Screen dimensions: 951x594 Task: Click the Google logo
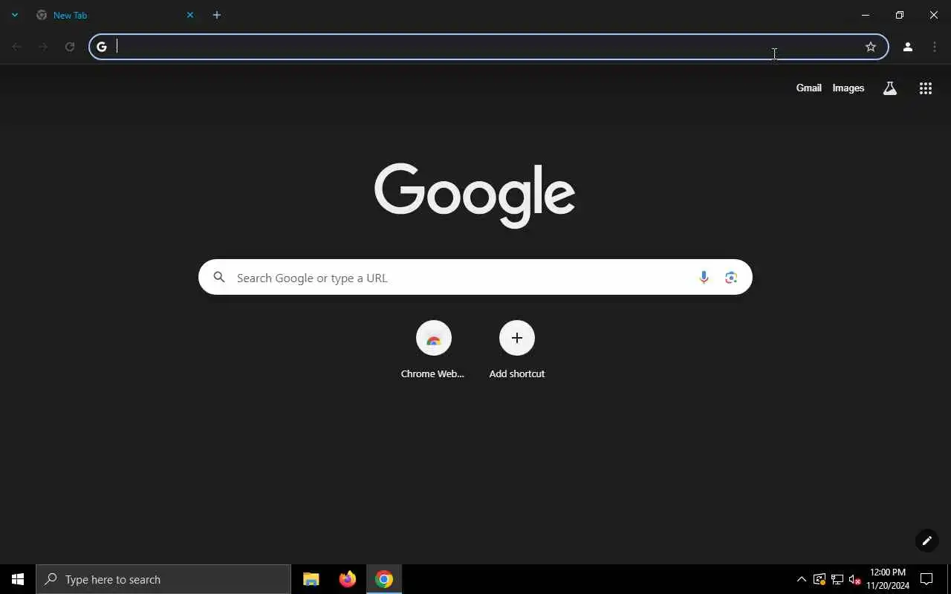475,195
